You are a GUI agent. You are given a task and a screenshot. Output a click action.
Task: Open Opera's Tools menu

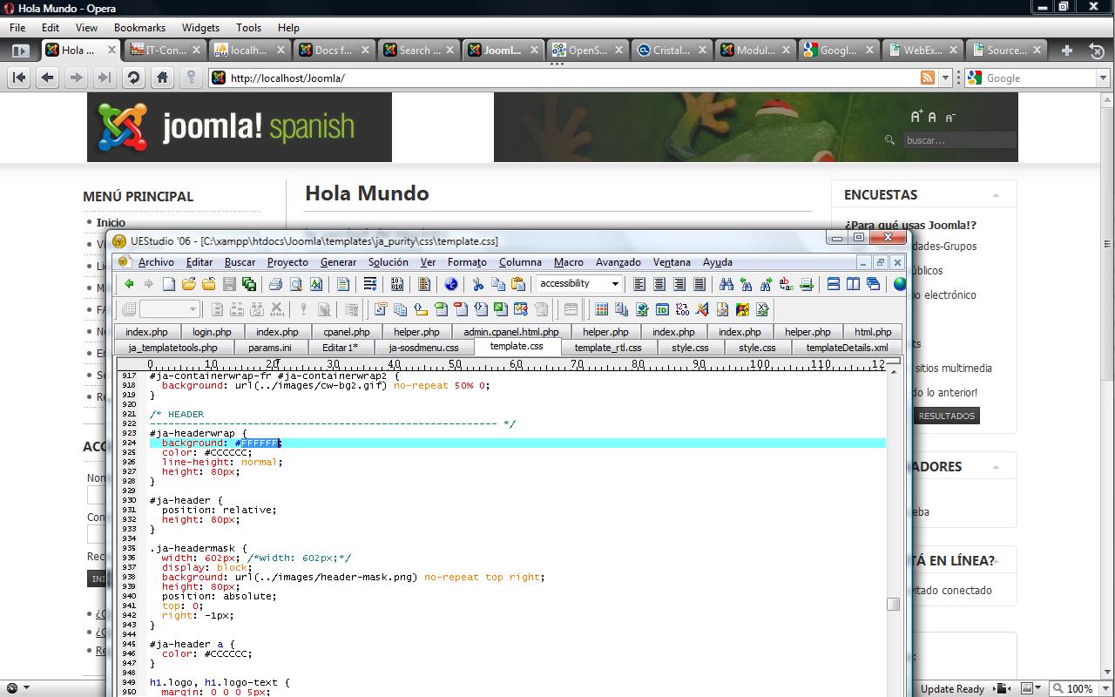click(x=248, y=28)
